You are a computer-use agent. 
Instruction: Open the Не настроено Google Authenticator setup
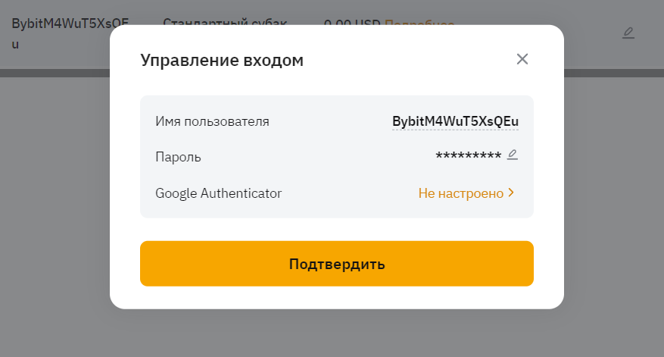(x=466, y=193)
